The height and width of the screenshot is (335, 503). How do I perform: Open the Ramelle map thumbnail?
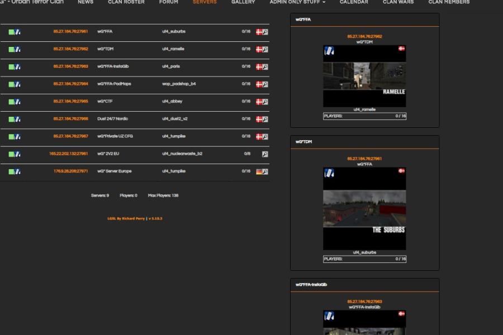coord(364,76)
